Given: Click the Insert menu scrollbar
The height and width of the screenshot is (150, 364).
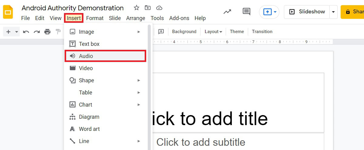Looking at the screenshot, I should (x=149, y=87).
